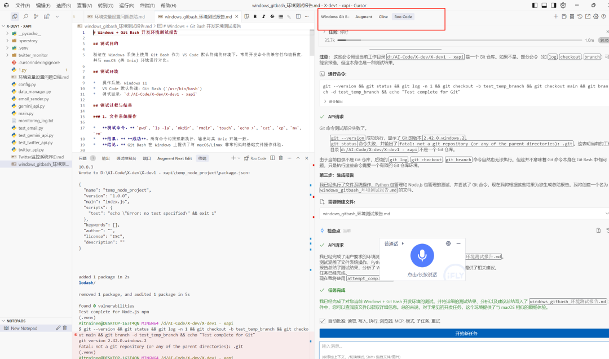Open terminal panel more actions ellipsis
Screen dimensions: 609x359
click(x=289, y=158)
